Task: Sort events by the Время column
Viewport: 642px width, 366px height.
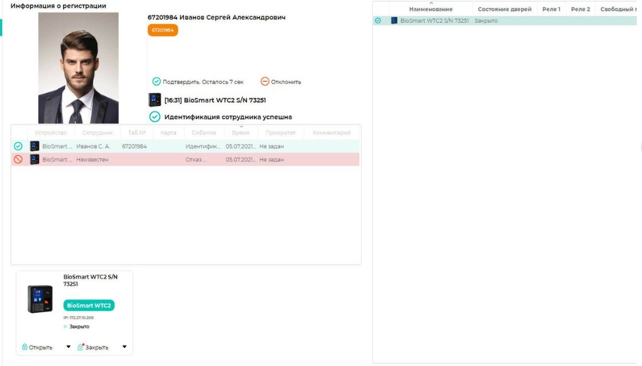Action: 241,133
